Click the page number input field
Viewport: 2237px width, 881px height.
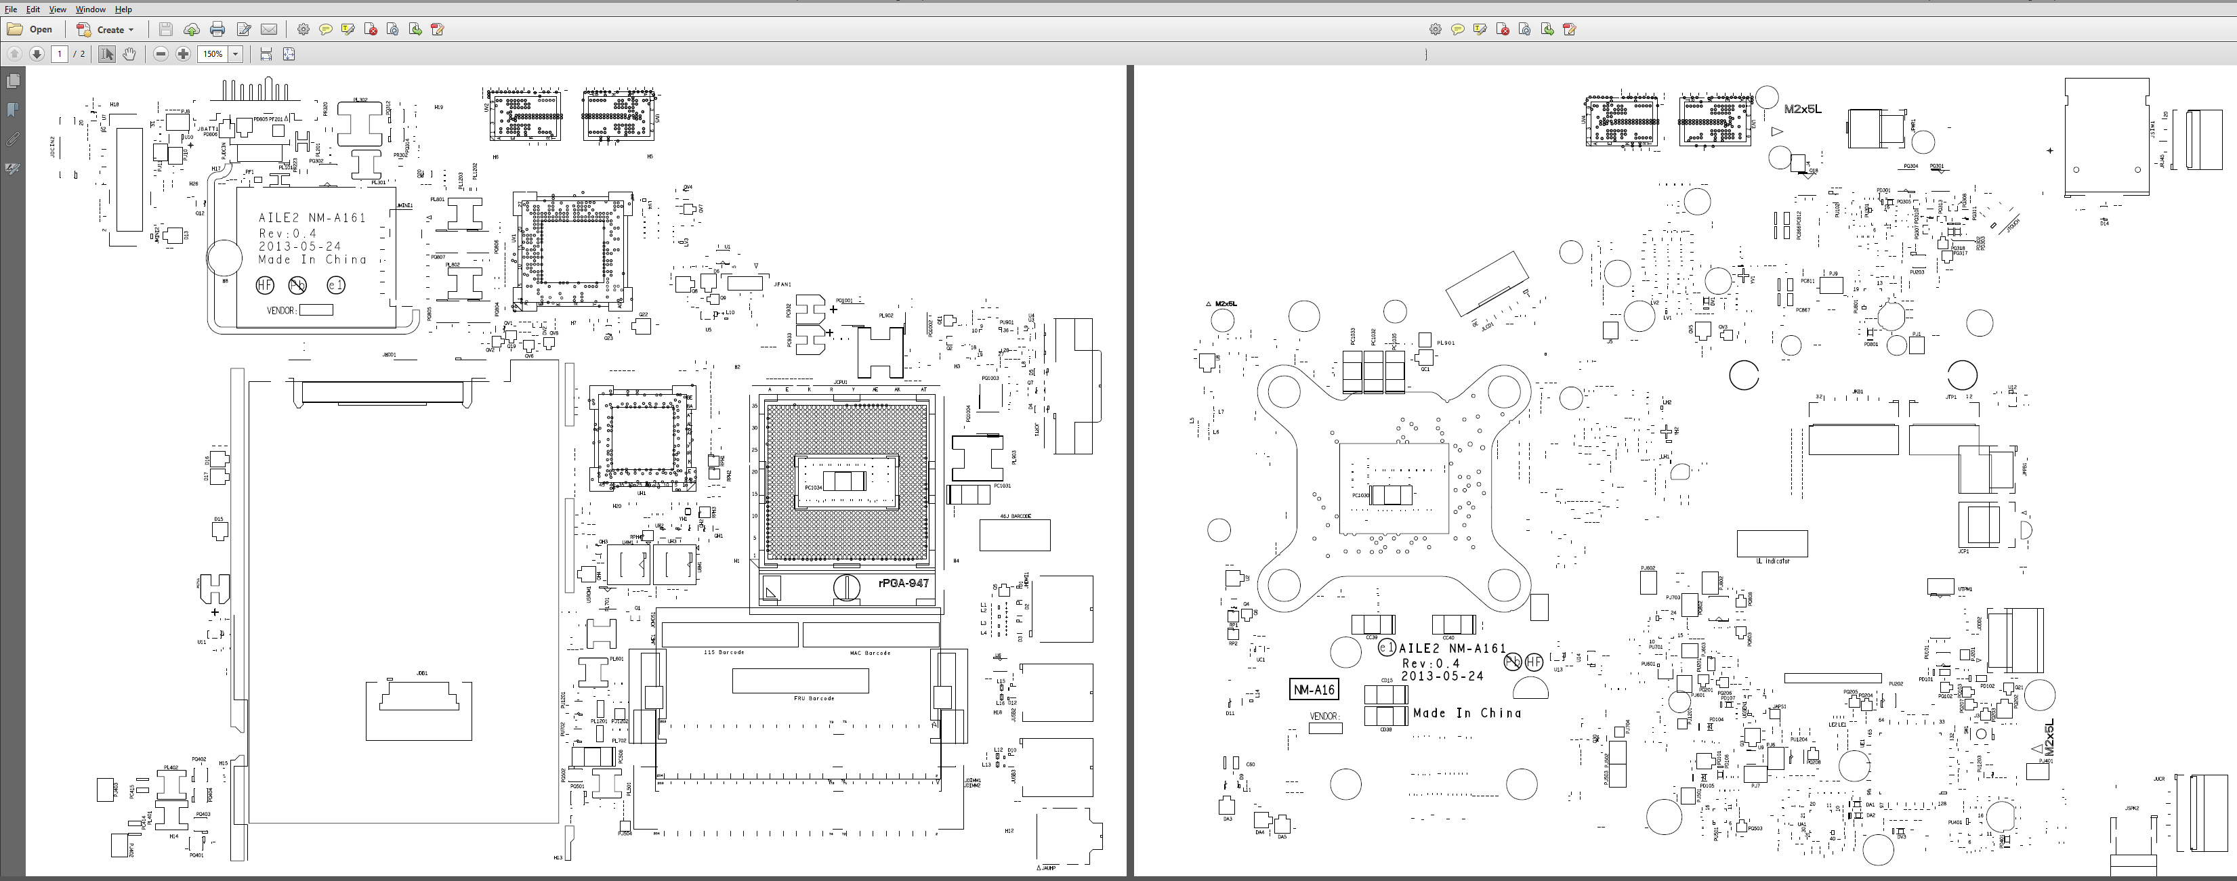pos(59,53)
